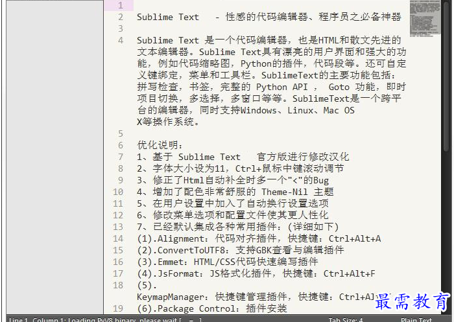Click line '1、基于 Sublime Text 官方版进行修改汉化'
Screen dimensions: 454x322
click(243, 157)
